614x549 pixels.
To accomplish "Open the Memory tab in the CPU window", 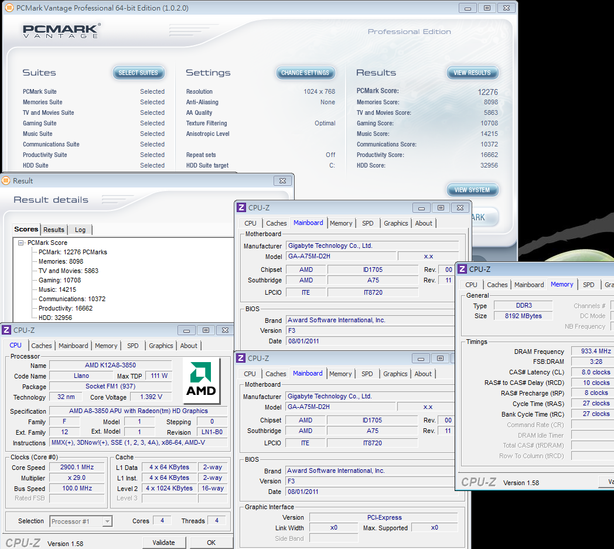I will click(x=106, y=346).
